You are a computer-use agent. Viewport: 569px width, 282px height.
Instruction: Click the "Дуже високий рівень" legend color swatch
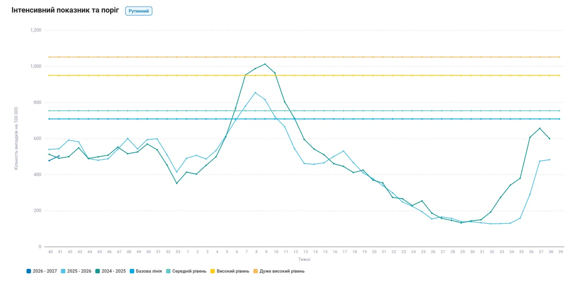(x=256, y=271)
